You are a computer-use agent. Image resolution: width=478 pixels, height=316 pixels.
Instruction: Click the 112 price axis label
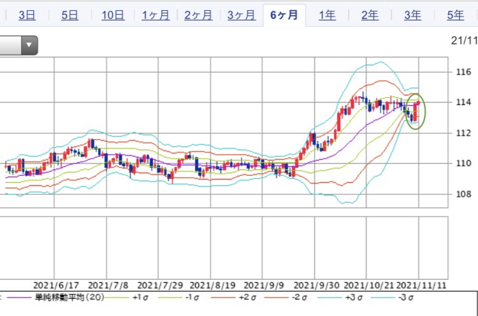coord(463,133)
